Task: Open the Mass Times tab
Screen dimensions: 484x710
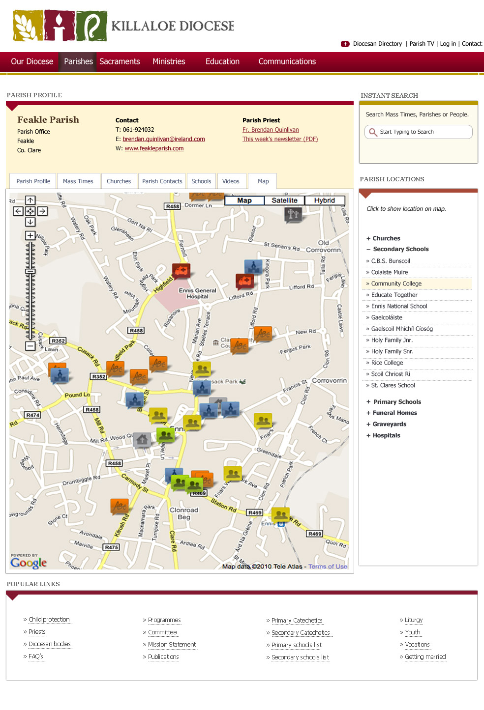Action: tap(78, 181)
